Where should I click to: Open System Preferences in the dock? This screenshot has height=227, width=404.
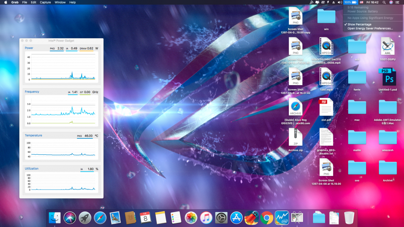click(x=221, y=218)
